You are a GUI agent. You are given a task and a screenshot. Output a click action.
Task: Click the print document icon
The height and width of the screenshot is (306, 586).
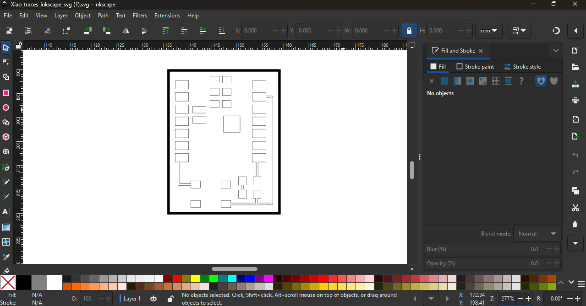(575, 101)
